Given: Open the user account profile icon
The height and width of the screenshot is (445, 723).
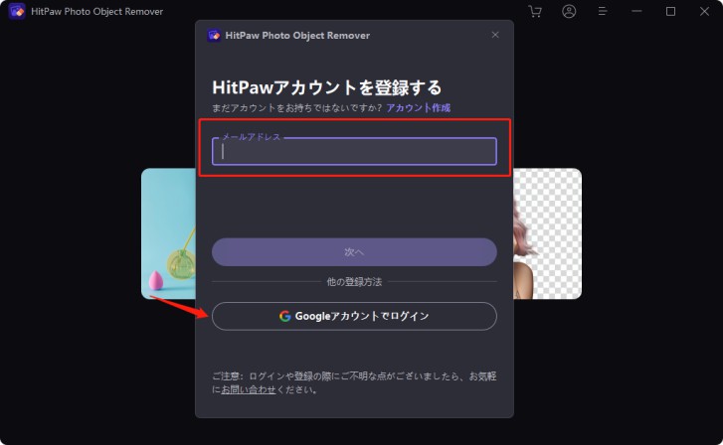Looking at the screenshot, I should pyautogui.click(x=569, y=11).
